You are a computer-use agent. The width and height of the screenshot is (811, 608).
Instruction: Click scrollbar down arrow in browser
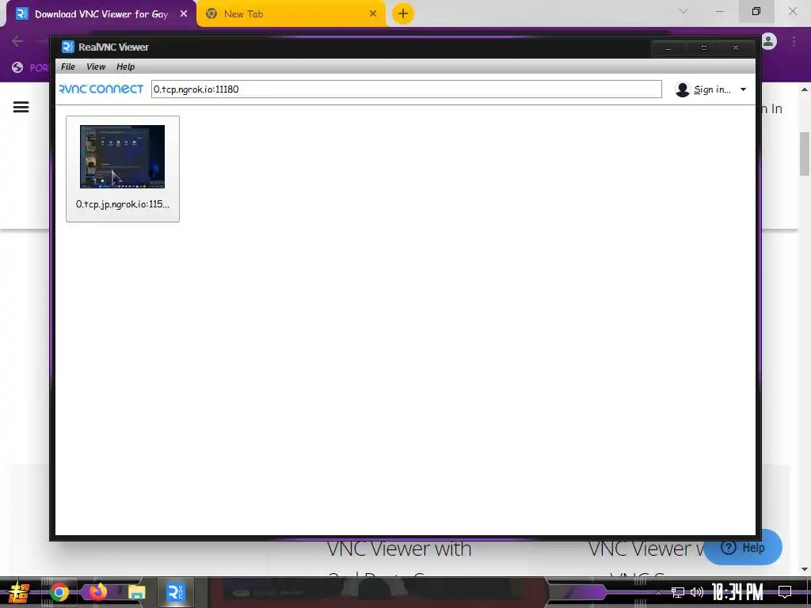[x=805, y=569]
